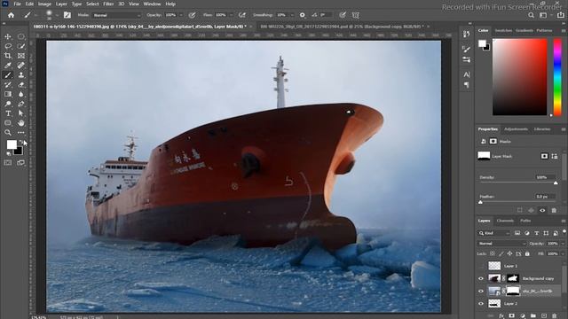Delete layer trash icon in Layers panel
Viewport: 568px width, 319px height.
[x=554, y=315]
